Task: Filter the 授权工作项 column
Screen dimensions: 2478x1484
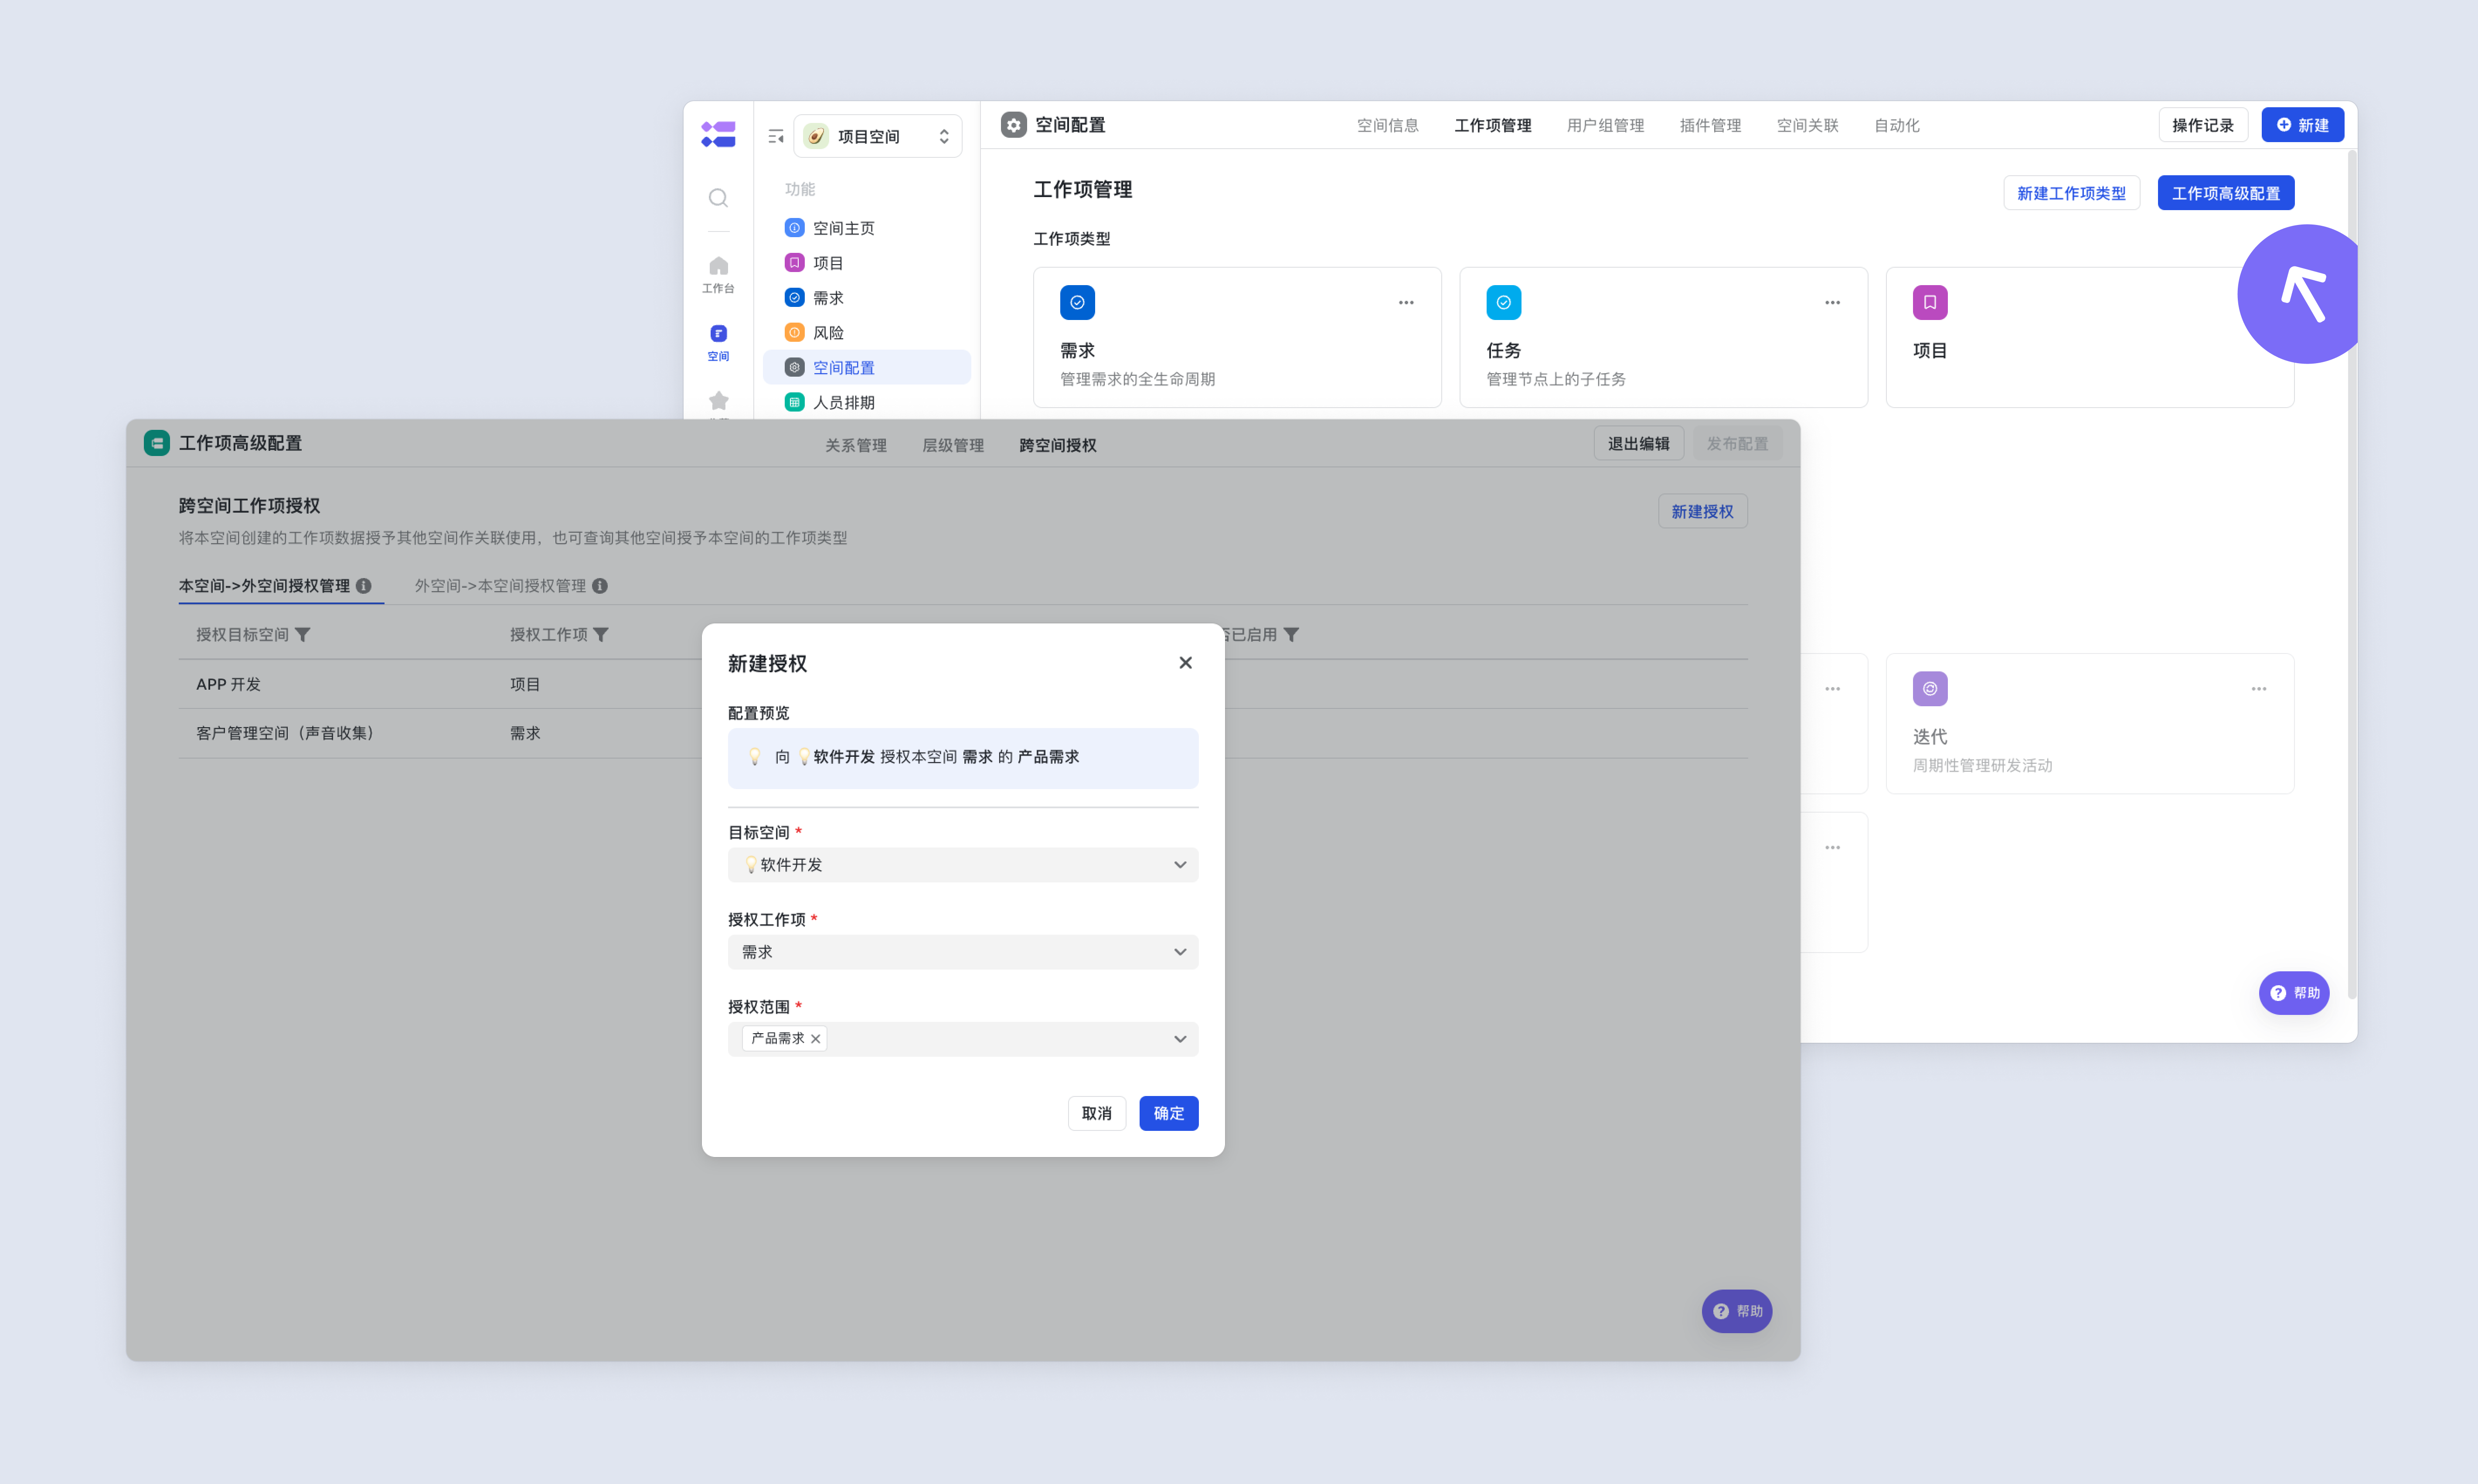Action: pyautogui.click(x=601, y=635)
